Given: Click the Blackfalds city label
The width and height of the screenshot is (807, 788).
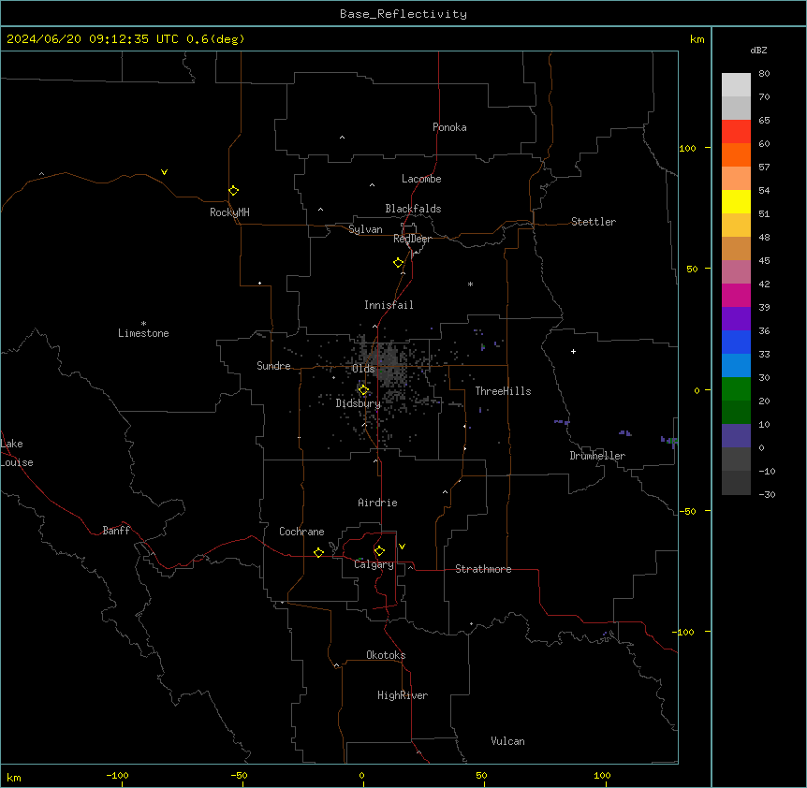Looking at the screenshot, I should [x=413, y=209].
